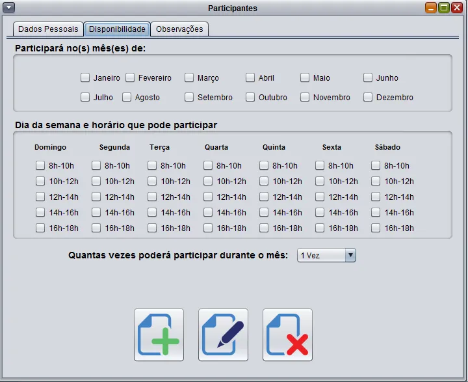The height and width of the screenshot is (382, 468).
Task: Tick Sexta 12h-14h checkbox
Action: [x=320, y=197]
